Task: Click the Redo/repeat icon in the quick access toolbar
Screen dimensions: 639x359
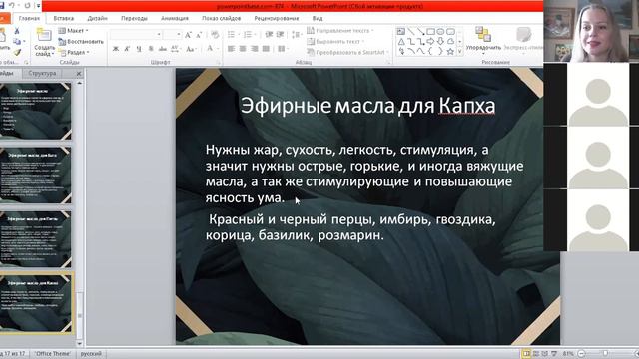Action: click(27, 5)
